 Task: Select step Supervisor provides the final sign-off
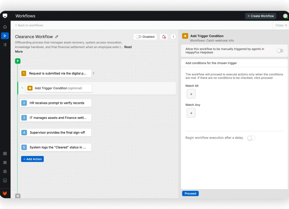pyautogui.click(x=56, y=132)
